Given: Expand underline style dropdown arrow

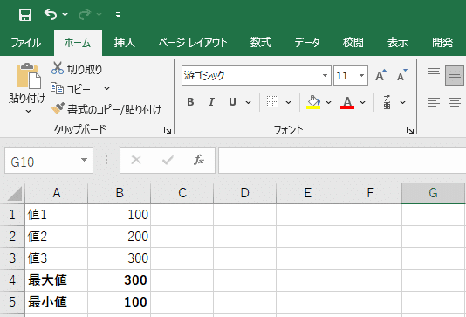Looking at the screenshot, I should 248,102.
